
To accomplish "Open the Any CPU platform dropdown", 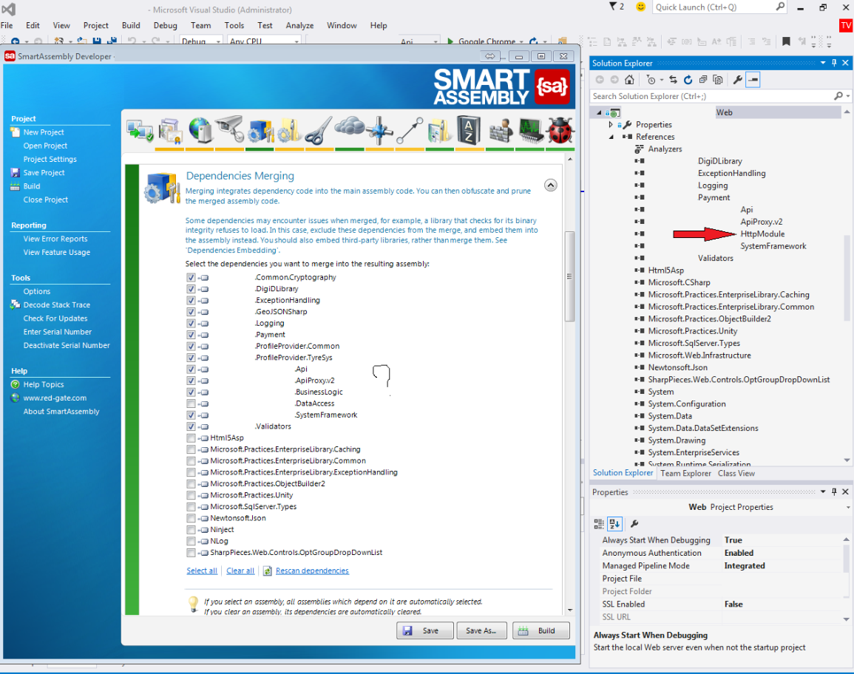I will (264, 41).
